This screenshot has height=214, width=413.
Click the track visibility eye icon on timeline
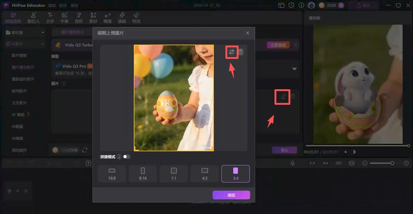click(x=18, y=191)
